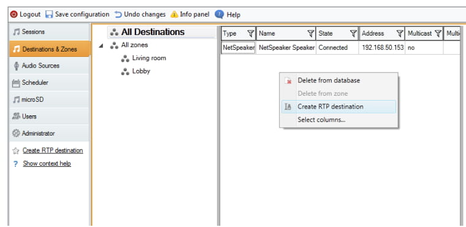Click the Name column header

pyautogui.click(x=286, y=34)
